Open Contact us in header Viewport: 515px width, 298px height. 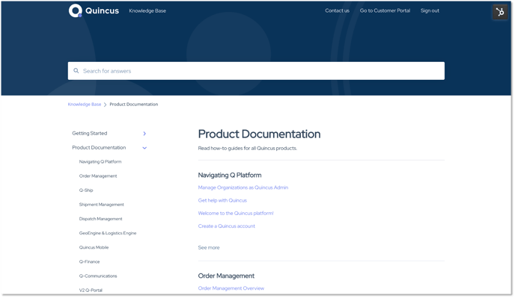[x=337, y=10]
